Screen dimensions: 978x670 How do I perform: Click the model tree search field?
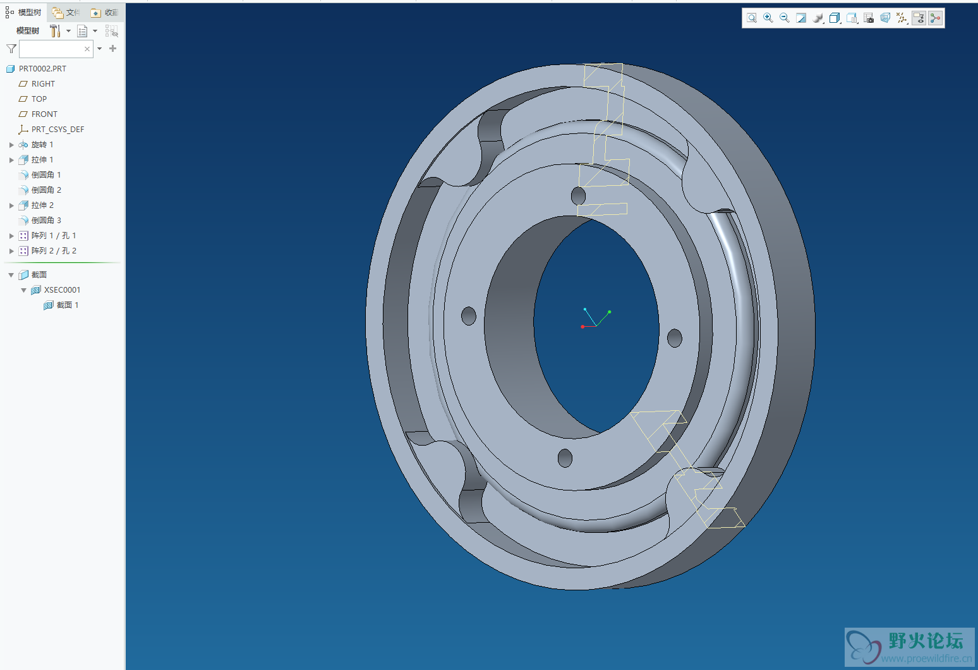click(x=56, y=49)
